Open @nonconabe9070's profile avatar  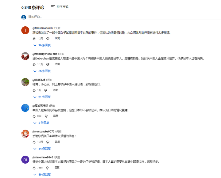click(x=25, y=134)
